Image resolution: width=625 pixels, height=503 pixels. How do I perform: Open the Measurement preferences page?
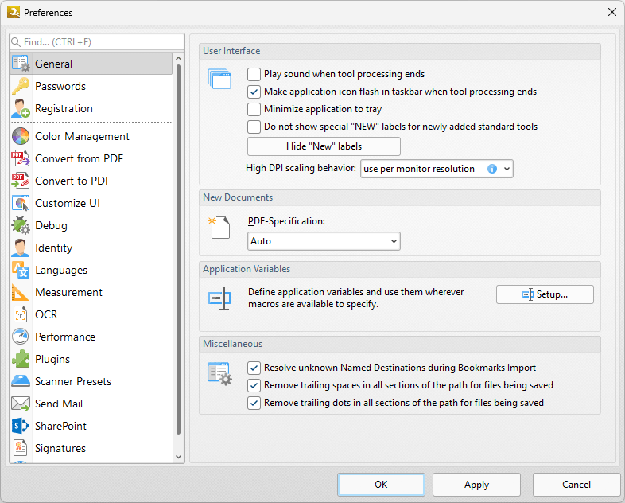coord(91,292)
